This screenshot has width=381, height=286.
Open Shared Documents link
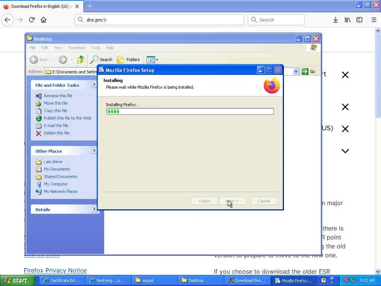[x=61, y=177]
